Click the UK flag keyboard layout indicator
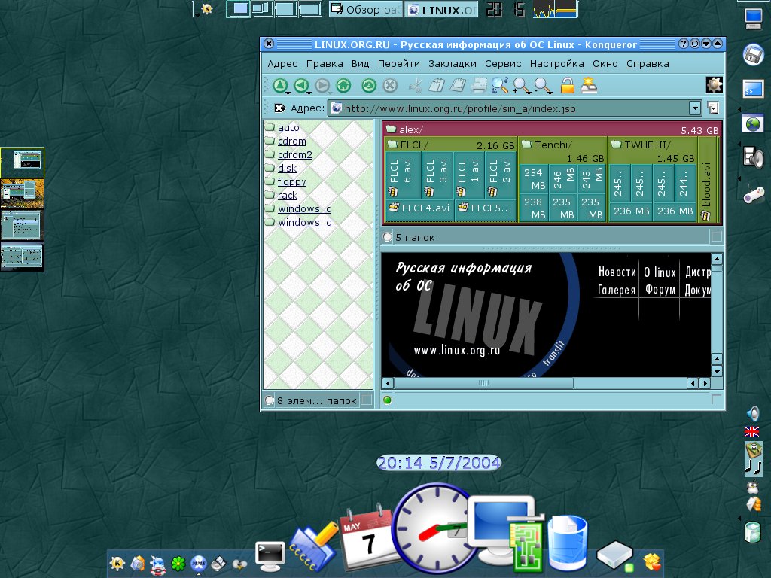Image resolution: width=771 pixels, height=578 pixels. [752, 431]
